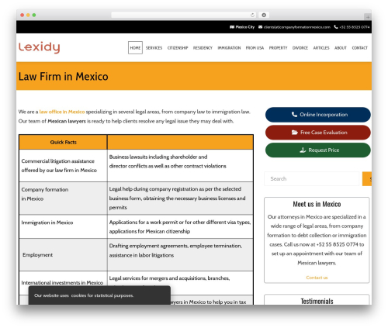
Task: Click phone icon on Online Incorporation button
Action: click(294, 114)
